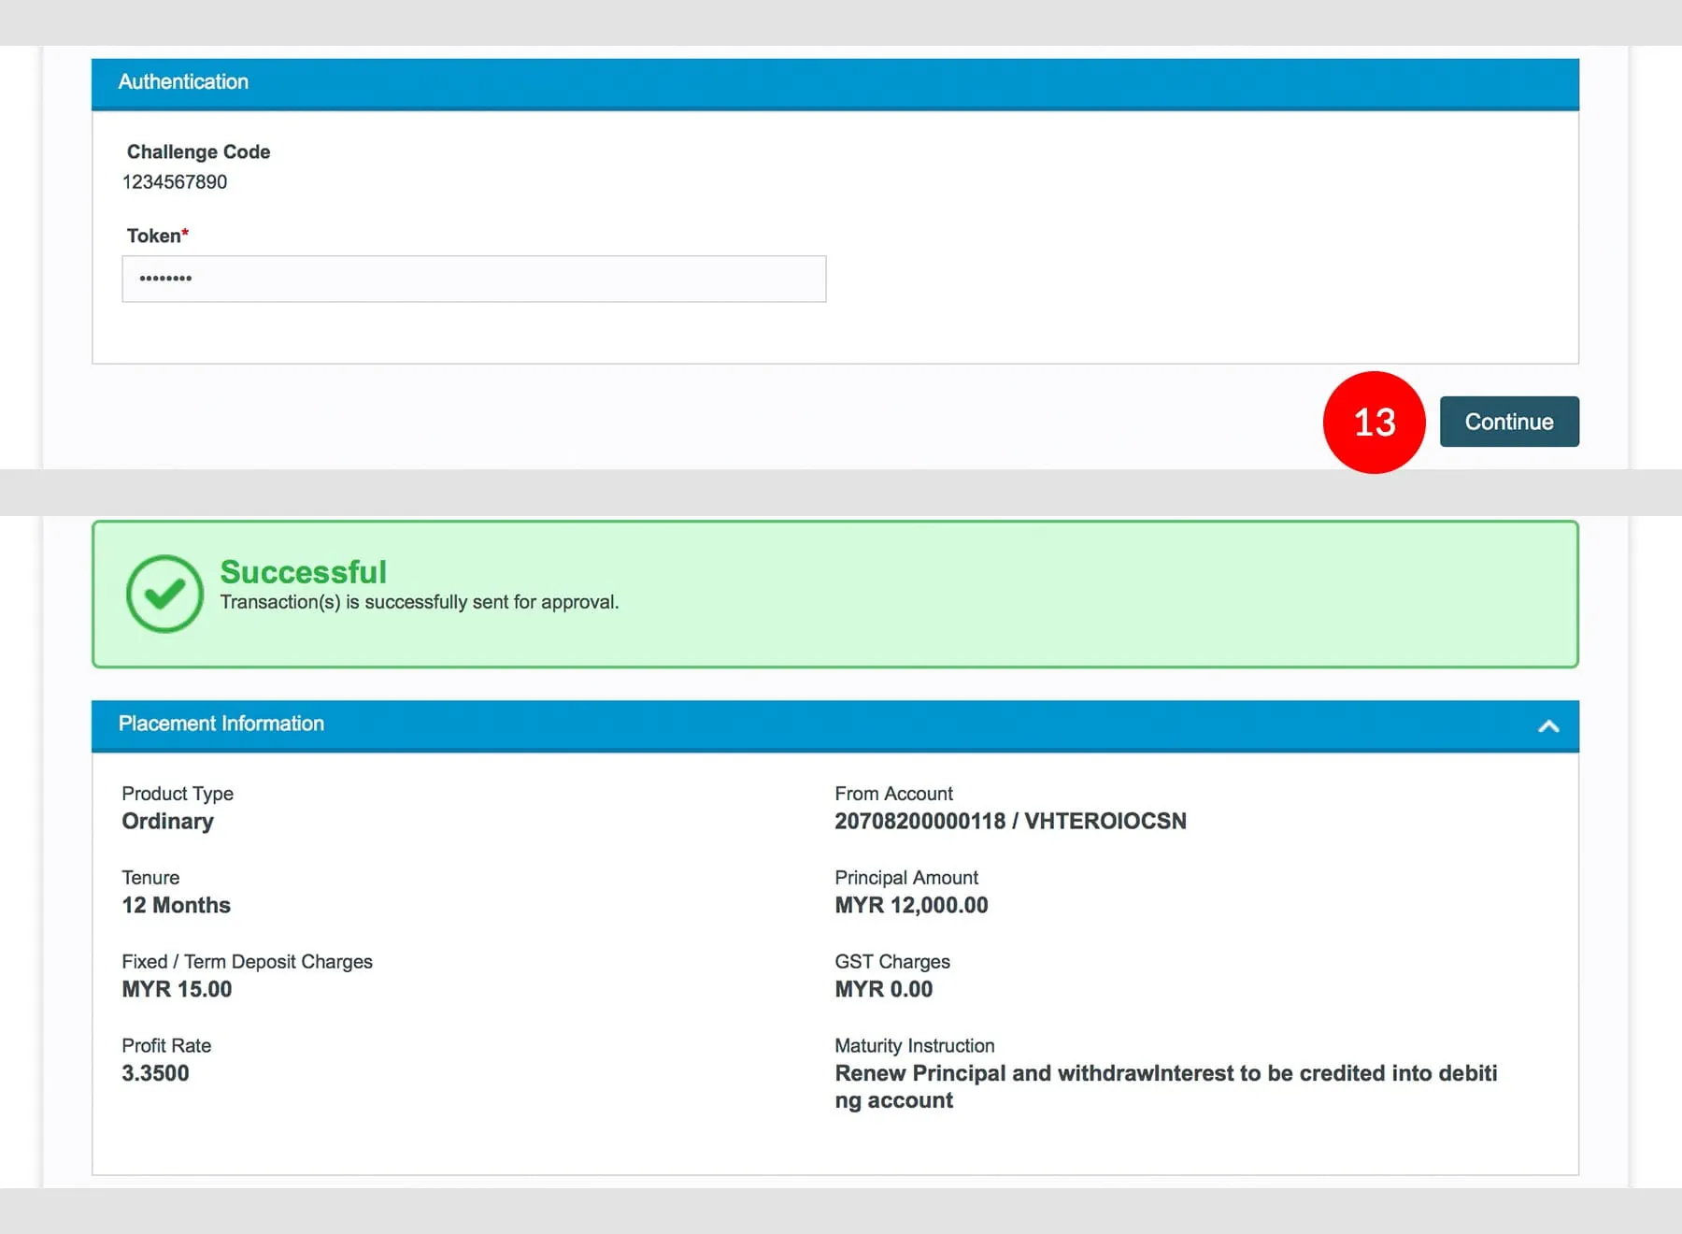The width and height of the screenshot is (1682, 1234).
Task: Click the green success checkmark icon
Action: click(x=164, y=594)
